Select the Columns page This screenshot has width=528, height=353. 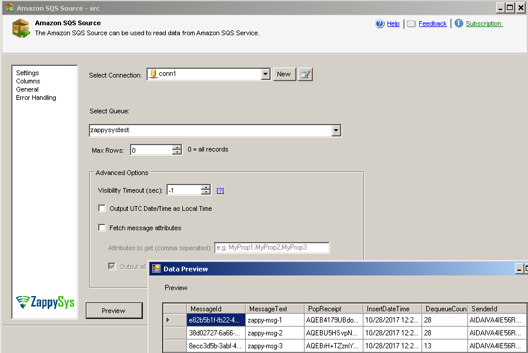28,81
